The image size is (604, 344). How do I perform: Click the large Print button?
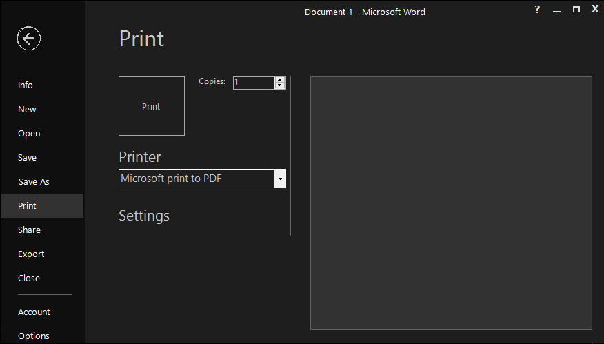point(151,106)
